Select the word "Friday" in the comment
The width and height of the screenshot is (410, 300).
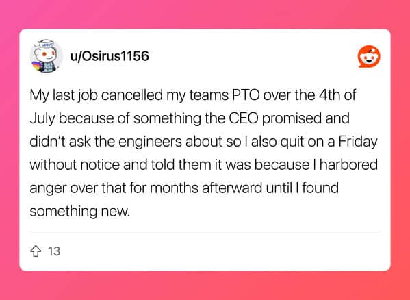click(358, 142)
